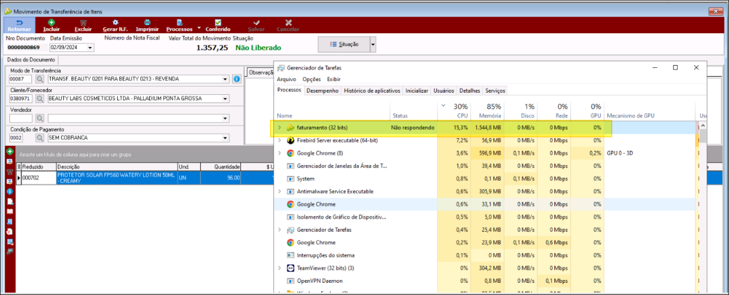Viewport: 729px width, 295px height.
Task: Open the Processos toolbar item
Action: pos(179,25)
